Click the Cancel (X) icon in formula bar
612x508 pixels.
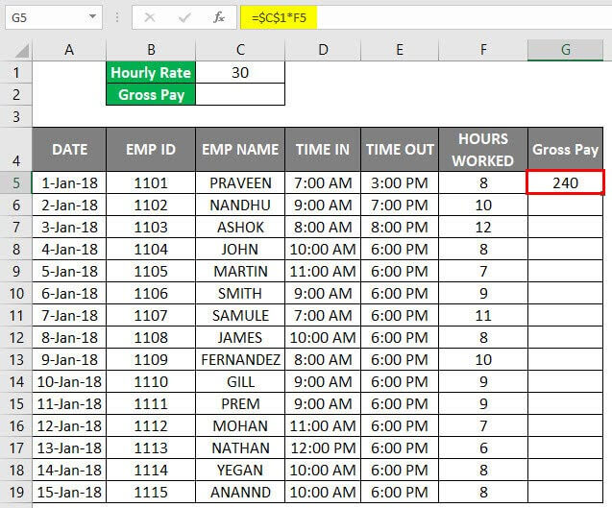tap(150, 17)
